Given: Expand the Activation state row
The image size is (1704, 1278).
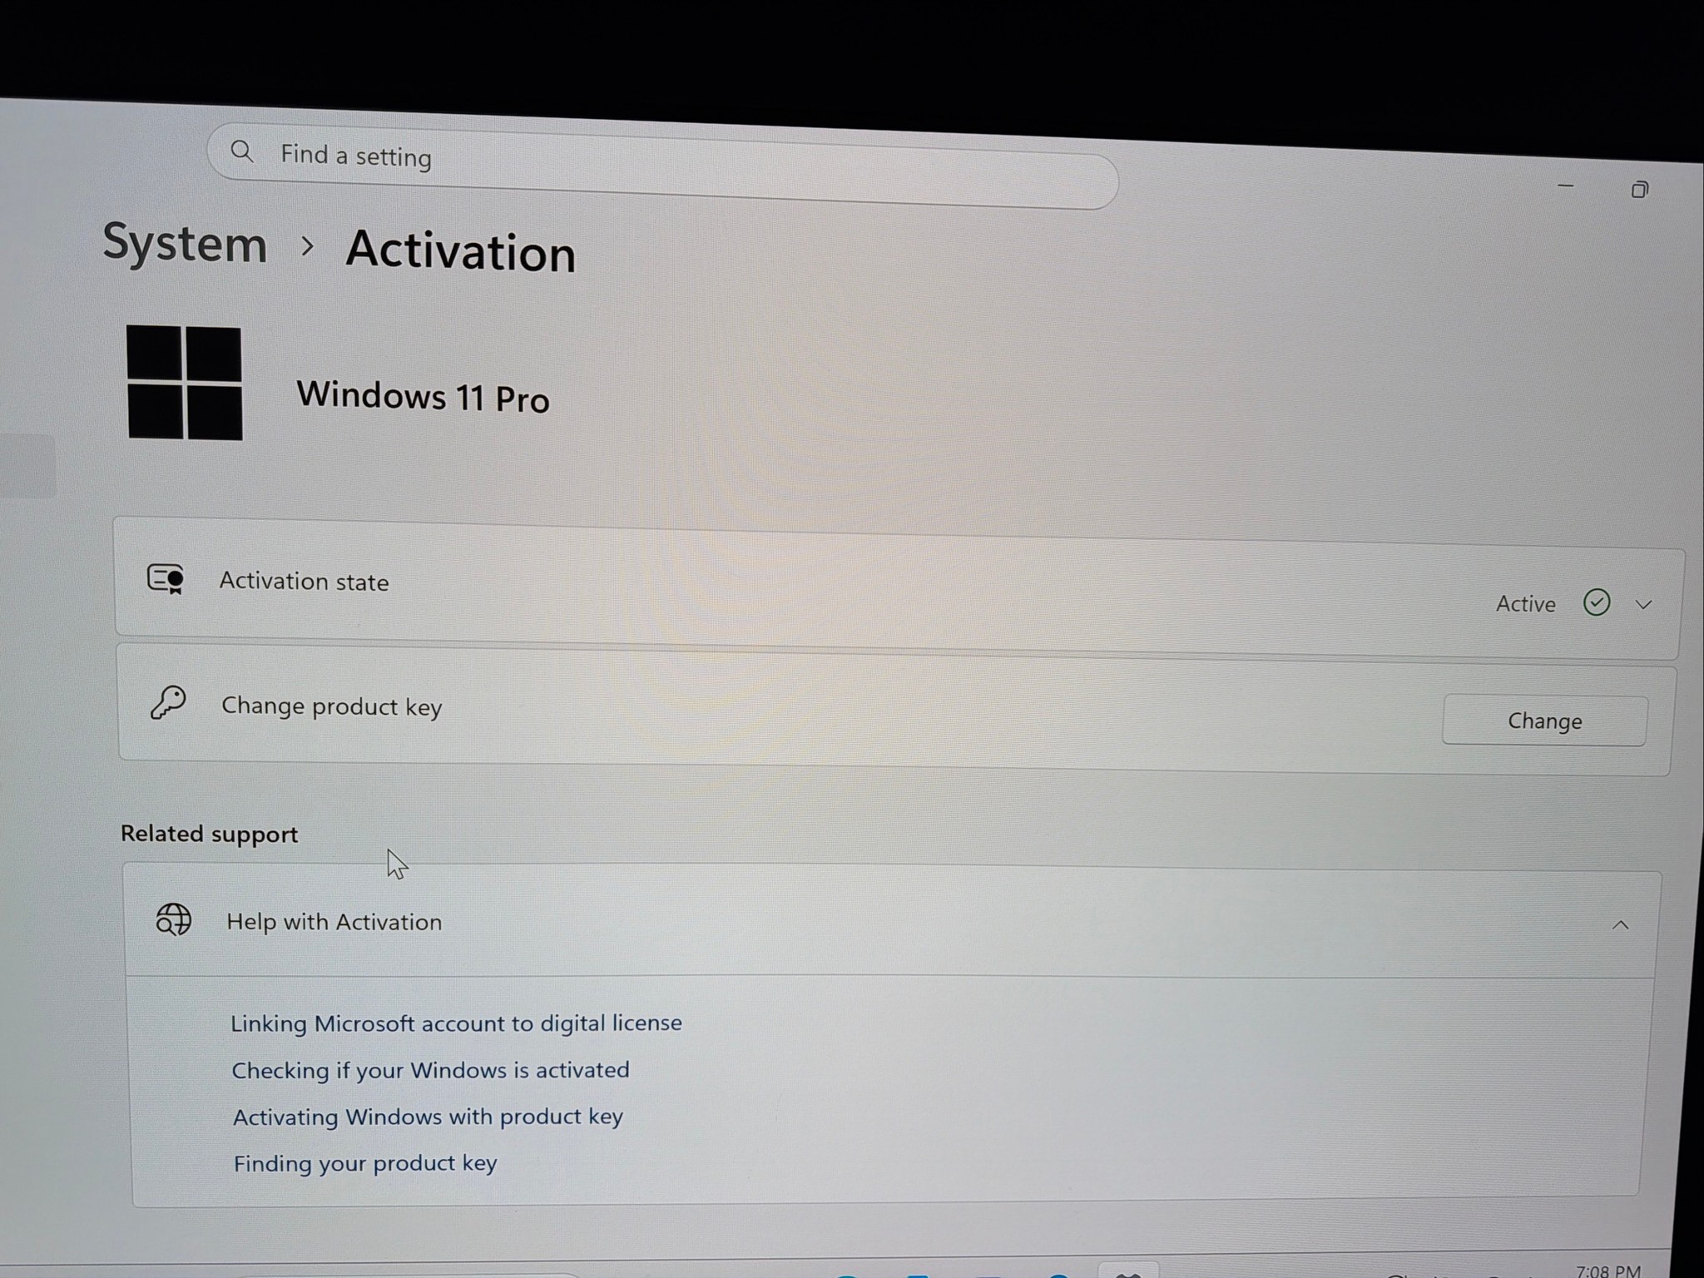Looking at the screenshot, I should (x=1643, y=605).
